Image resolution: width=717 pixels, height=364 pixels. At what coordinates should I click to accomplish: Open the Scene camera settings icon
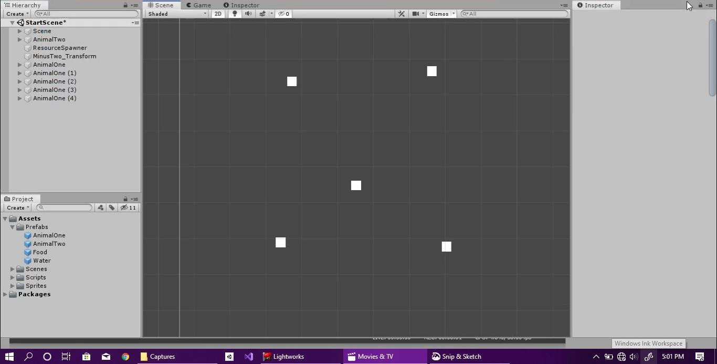tap(416, 14)
